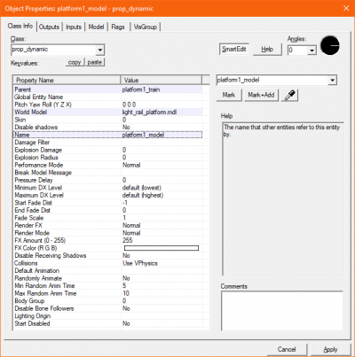Pick entity with the eyedropper icon

click(x=289, y=96)
